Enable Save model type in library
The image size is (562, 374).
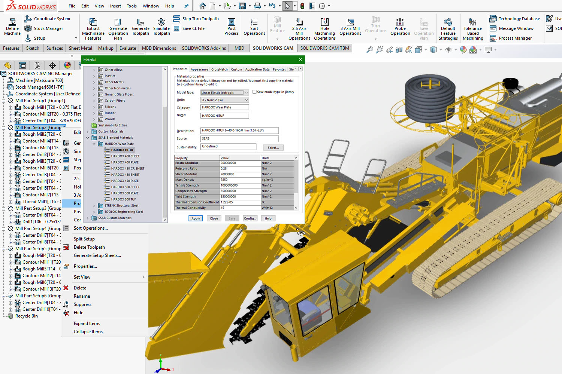(254, 92)
